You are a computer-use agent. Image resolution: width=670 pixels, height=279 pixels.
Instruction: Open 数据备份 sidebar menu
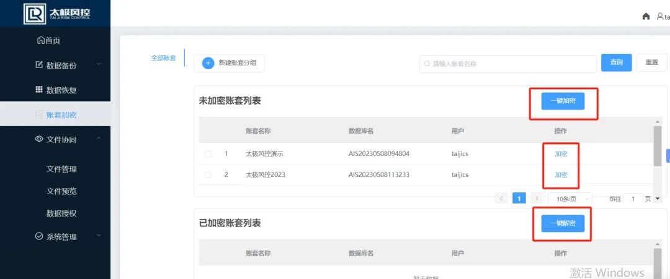[55, 66]
